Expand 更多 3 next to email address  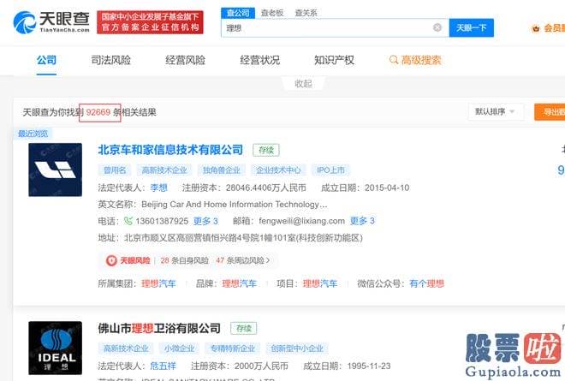click(362, 221)
